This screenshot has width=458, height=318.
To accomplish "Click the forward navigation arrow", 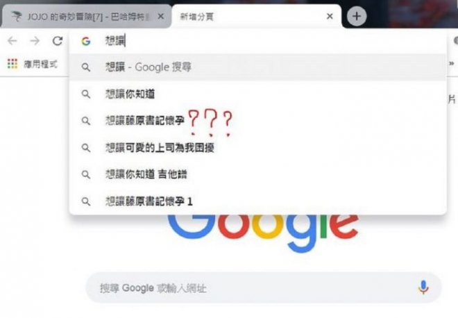I will (x=35, y=41).
